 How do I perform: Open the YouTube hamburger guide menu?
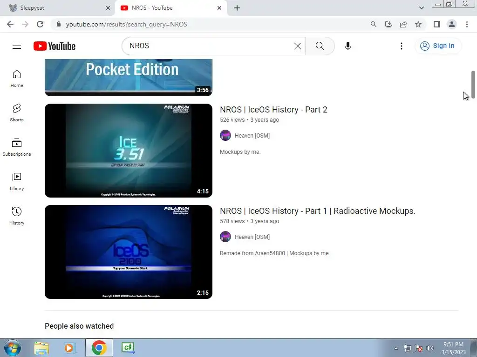pyautogui.click(x=17, y=46)
